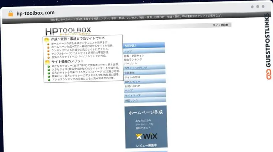Click the smiley icon beside 作成〜宣伝 heading
The image size is (273, 152).
click(x=47, y=40)
